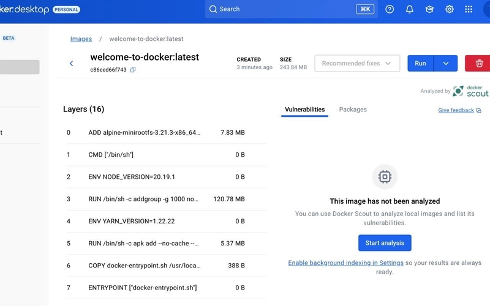Viewport: 490px width, 306px height.
Task: Click the welcome-to-docker:latest title
Action: 145,57
